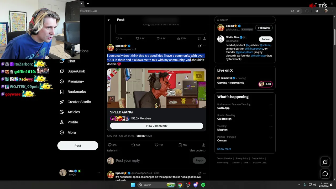This screenshot has height=189, width=336.
Task: Open the SPEED GANG community image
Action: point(156,88)
